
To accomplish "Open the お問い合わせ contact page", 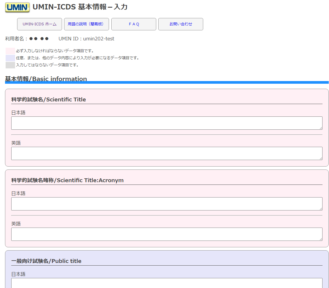I will pos(180,24).
